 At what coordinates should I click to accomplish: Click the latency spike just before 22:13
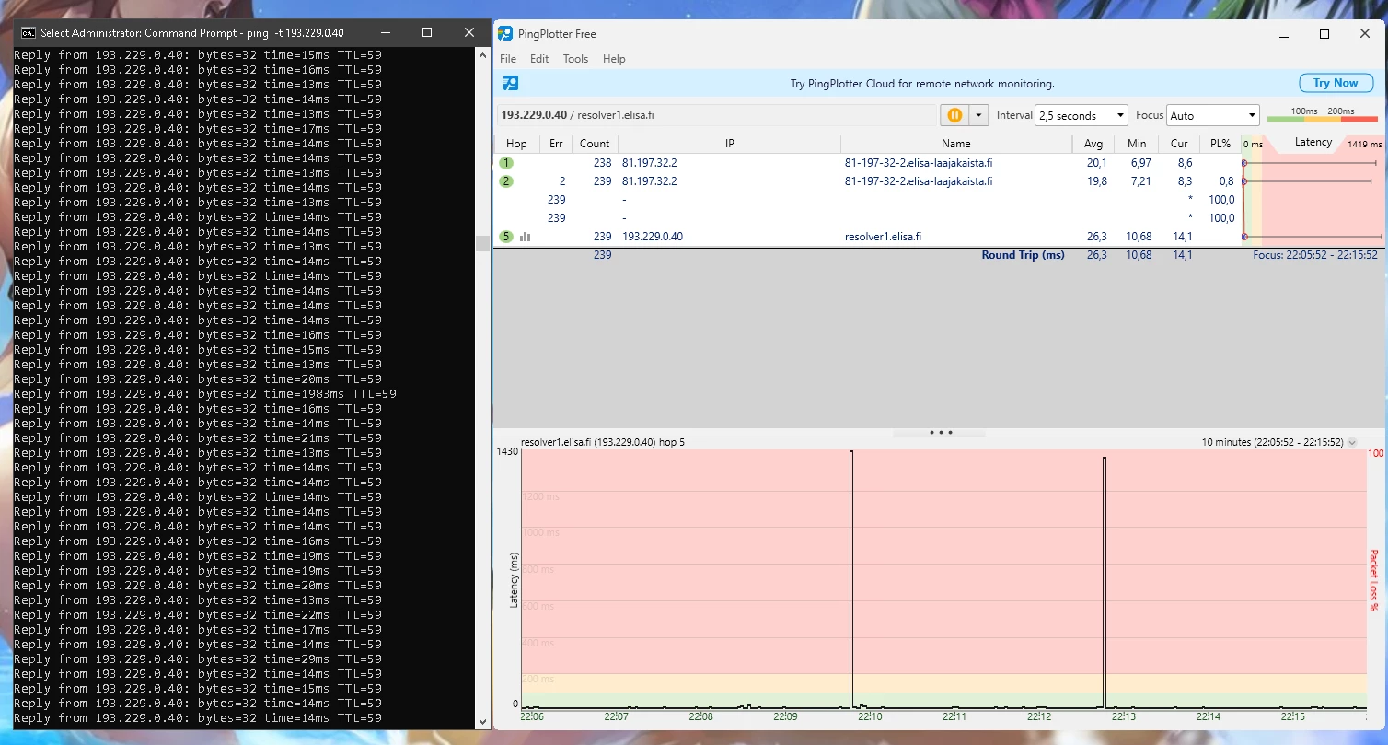[x=1105, y=582]
